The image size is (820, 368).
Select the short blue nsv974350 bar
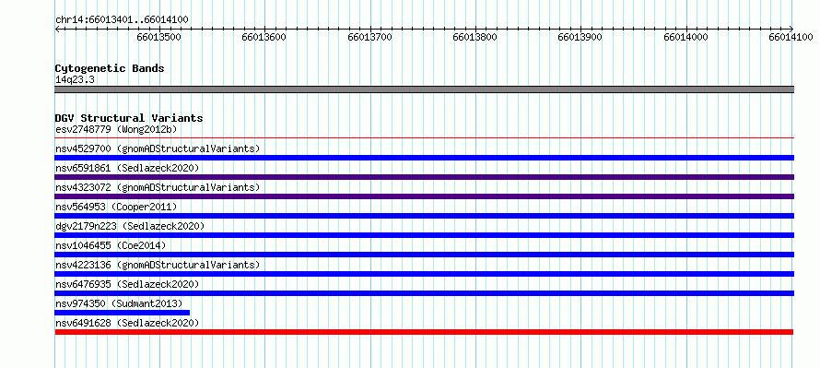[x=123, y=313]
